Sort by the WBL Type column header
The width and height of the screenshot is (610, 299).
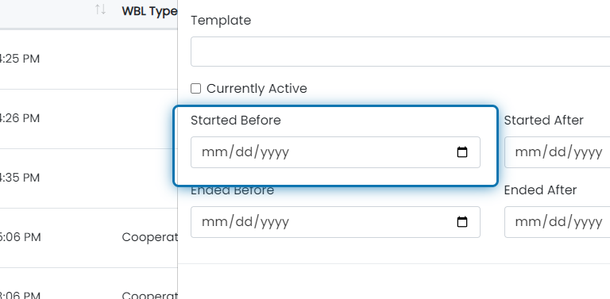(x=149, y=11)
